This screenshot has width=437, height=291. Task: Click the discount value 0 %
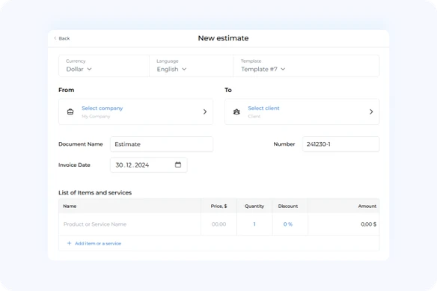pyautogui.click(x=288, y=224)
